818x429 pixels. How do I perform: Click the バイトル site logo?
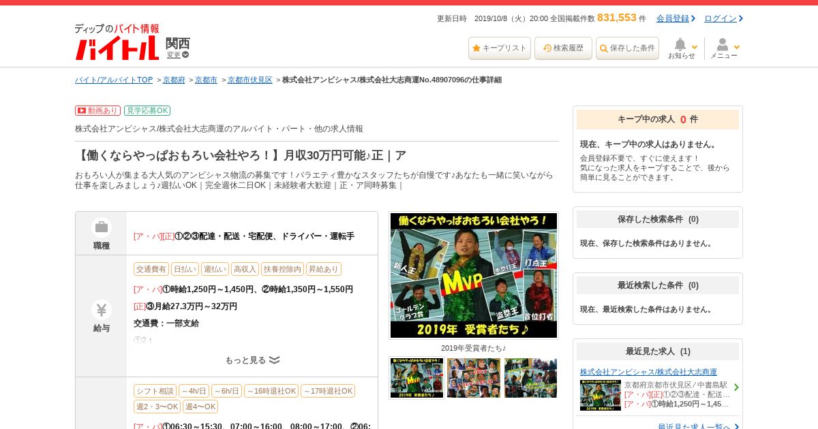(x=117, y=42)
